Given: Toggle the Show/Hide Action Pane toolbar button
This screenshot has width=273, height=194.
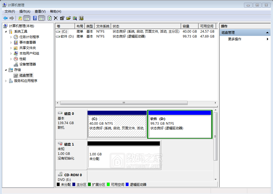Looking at the screenshot, I should click(41, 18).
